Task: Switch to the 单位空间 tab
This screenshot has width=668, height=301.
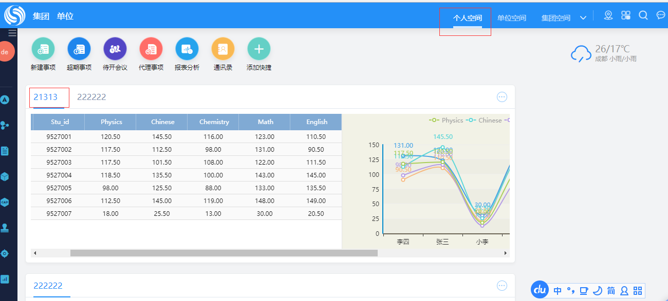Action: [x=511, y=18]
